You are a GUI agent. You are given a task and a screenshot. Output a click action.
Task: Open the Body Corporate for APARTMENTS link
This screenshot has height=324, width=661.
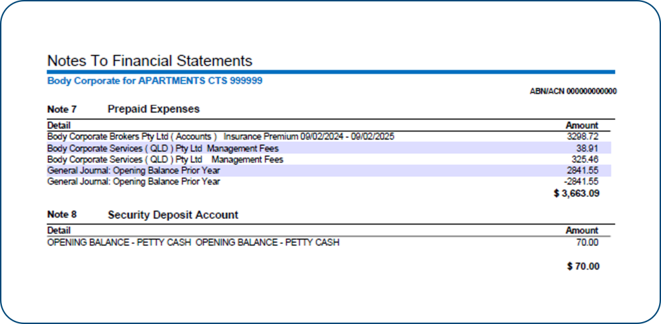(x=155, y=81)
